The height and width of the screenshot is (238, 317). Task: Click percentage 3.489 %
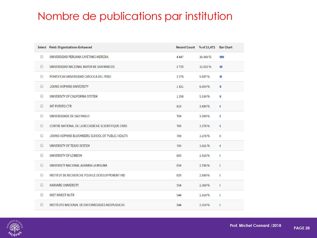tap(205, 106)
